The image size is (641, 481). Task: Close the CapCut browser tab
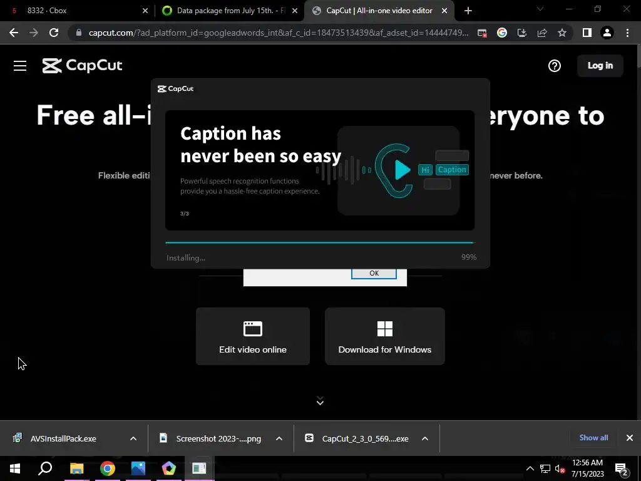[444, 11]
